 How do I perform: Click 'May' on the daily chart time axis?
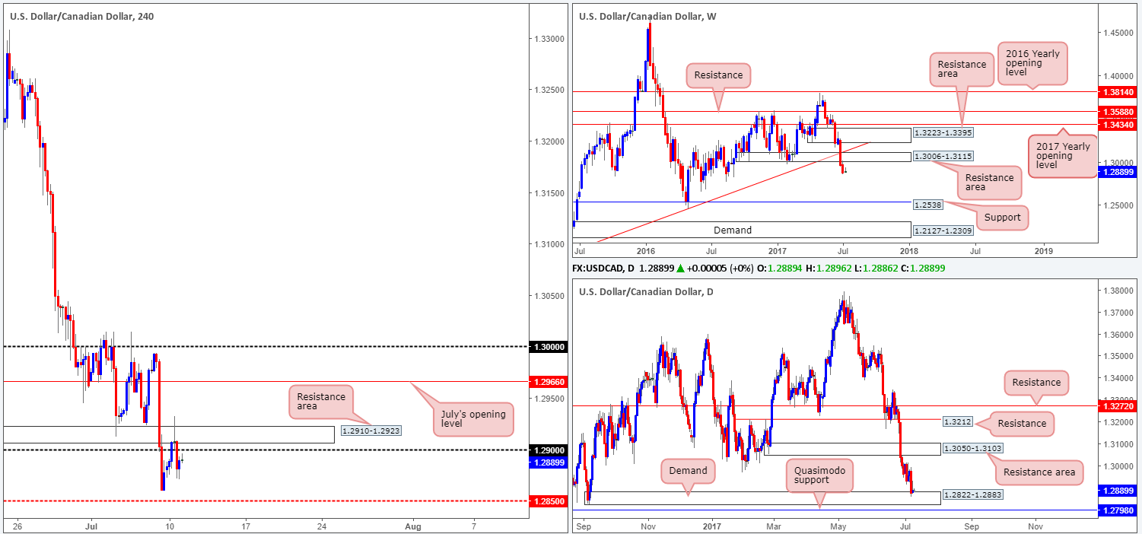coord(839,526)
